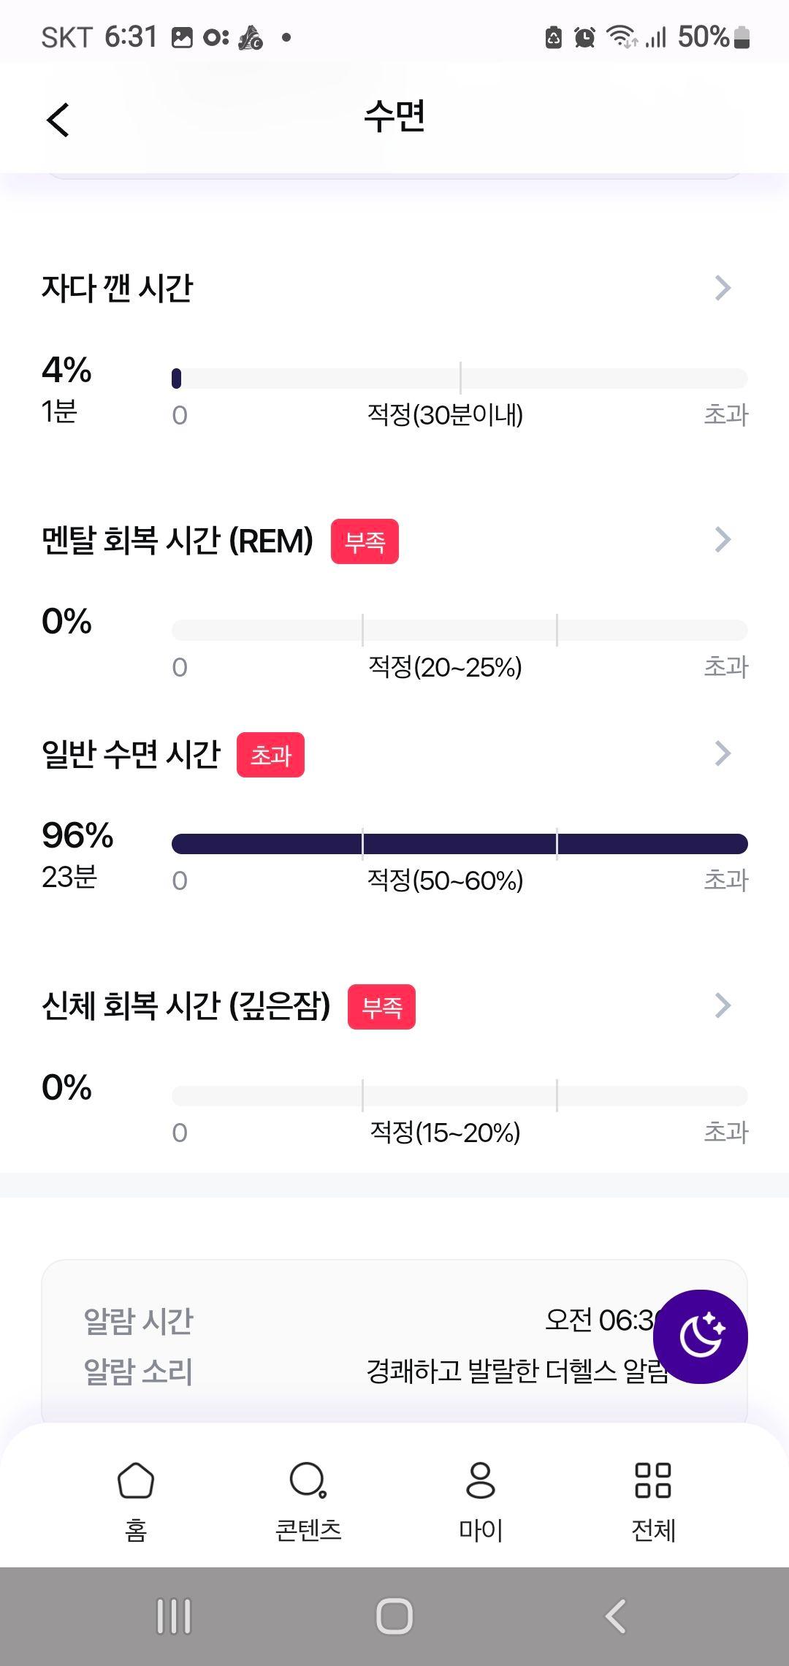Viewport: 789px width, 1666px height.
Task: Tap the Android home navigation button
Action: click(x=394, y=1616)
